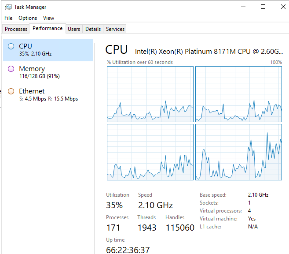This screenshot has width=289, height=254.
Task: Click the top-left CPU utilization graph
Action: click(x=150, y=94)
